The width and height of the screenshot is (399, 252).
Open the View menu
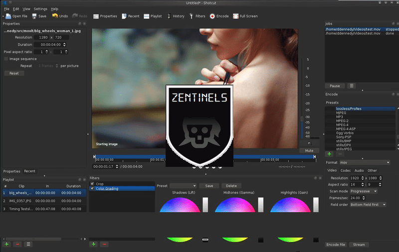(x=26, y=9)
